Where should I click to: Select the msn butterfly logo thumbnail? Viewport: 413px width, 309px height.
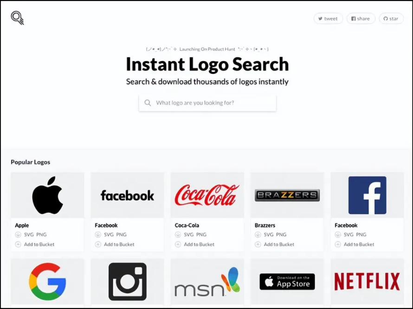(207, 282)
